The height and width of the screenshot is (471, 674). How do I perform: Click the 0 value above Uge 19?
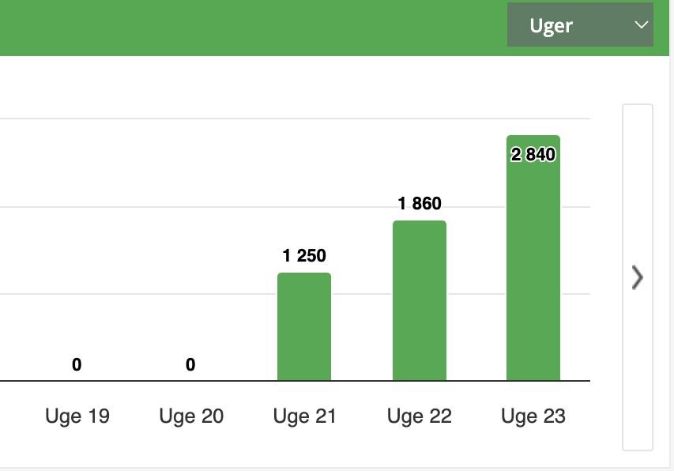[x=77, y=364]
